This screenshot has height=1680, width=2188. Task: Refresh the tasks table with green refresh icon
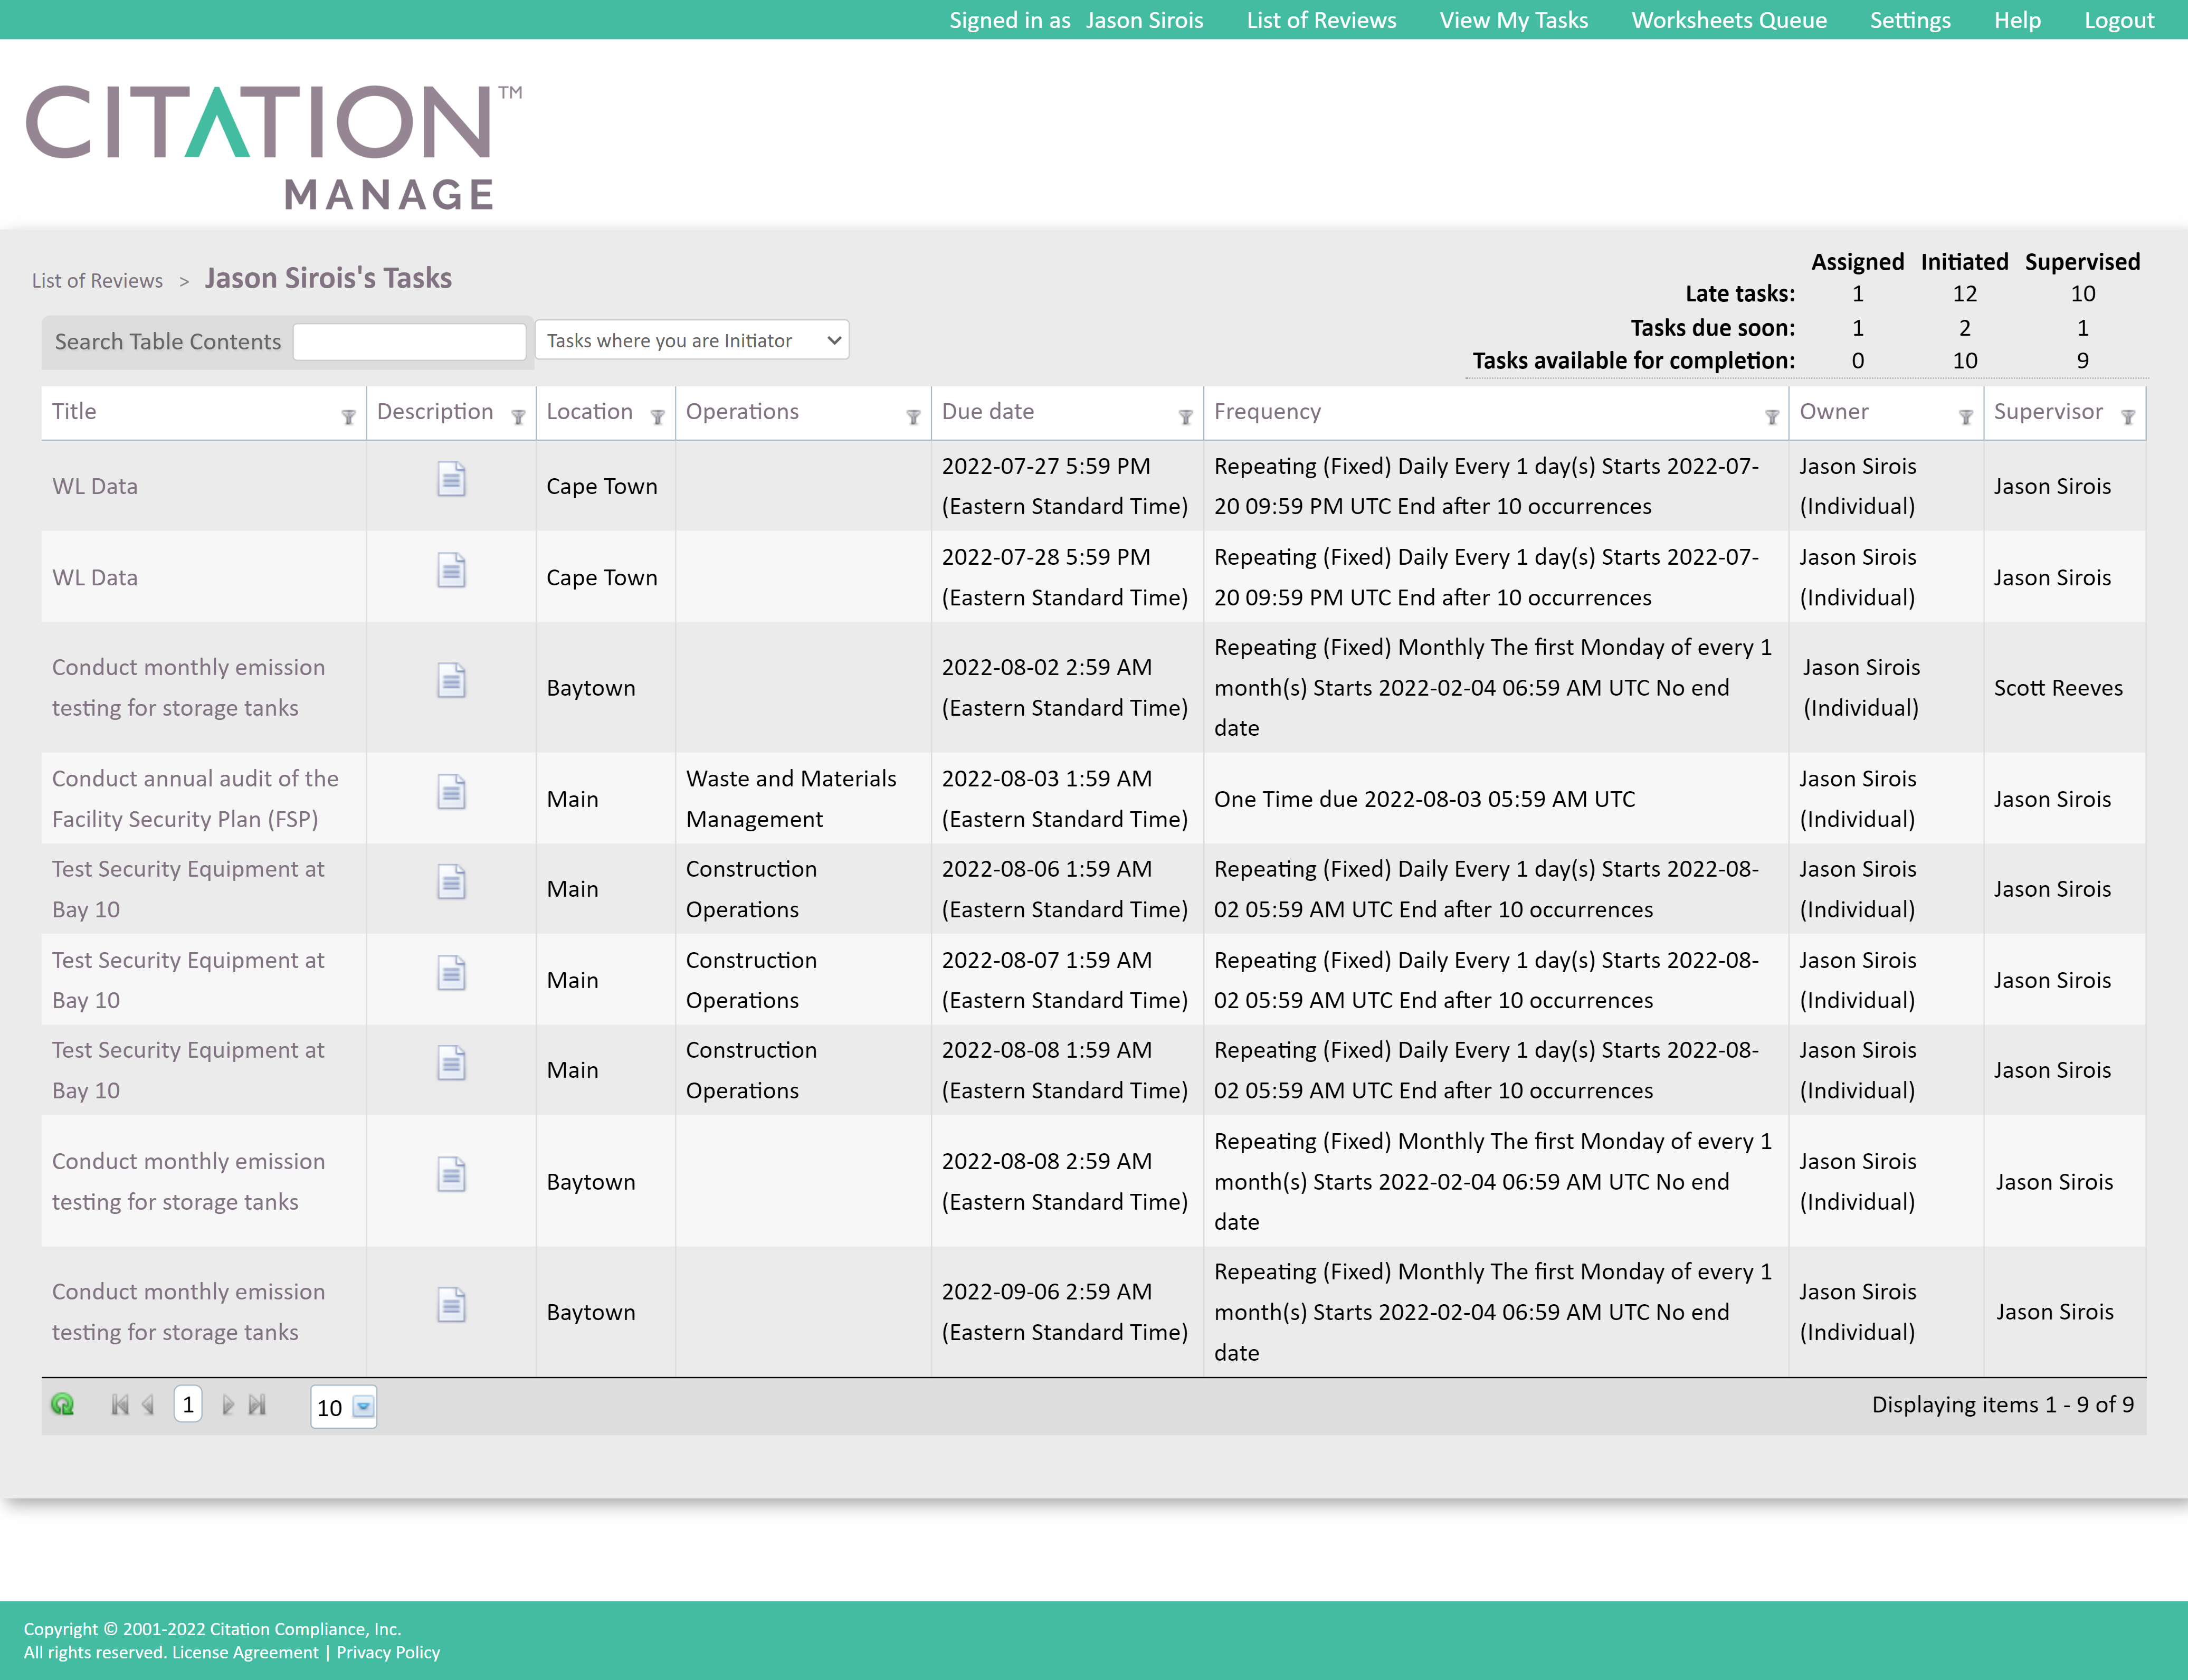point(63,1405)
